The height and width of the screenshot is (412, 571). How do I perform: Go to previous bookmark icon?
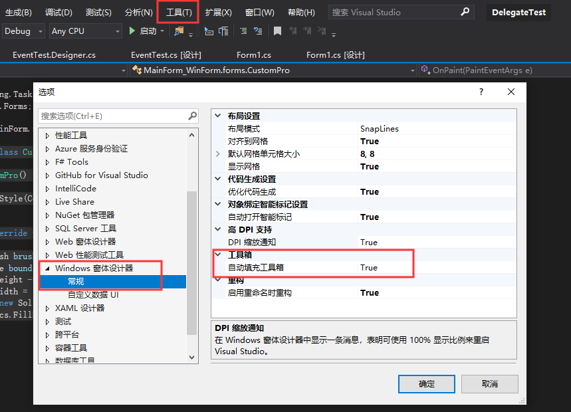pos(292,31)
